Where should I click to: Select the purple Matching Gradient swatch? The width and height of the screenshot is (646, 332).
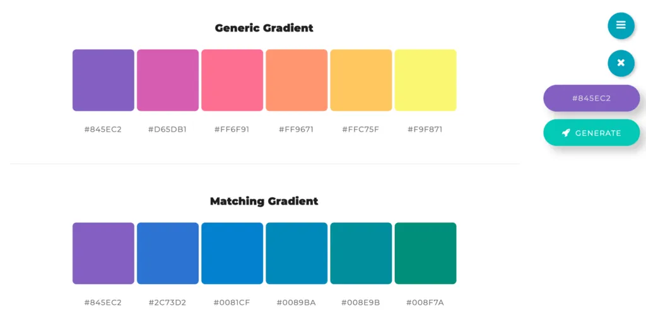(x=103, y=253)
